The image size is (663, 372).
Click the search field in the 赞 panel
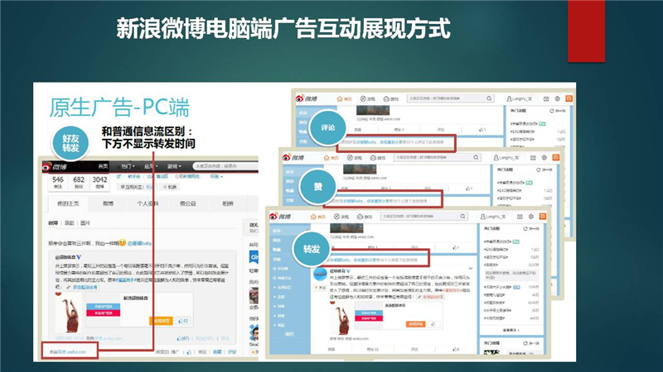pos(437,157)
